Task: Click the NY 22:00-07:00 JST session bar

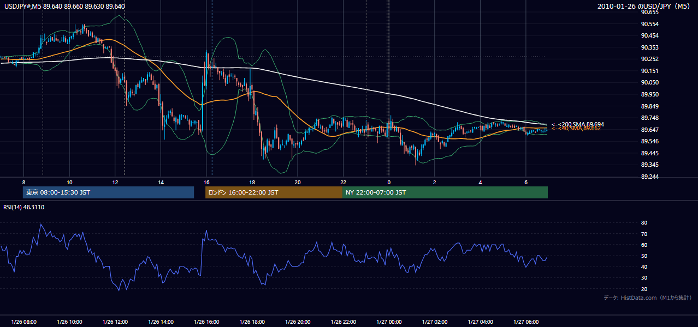Action: 445,192
